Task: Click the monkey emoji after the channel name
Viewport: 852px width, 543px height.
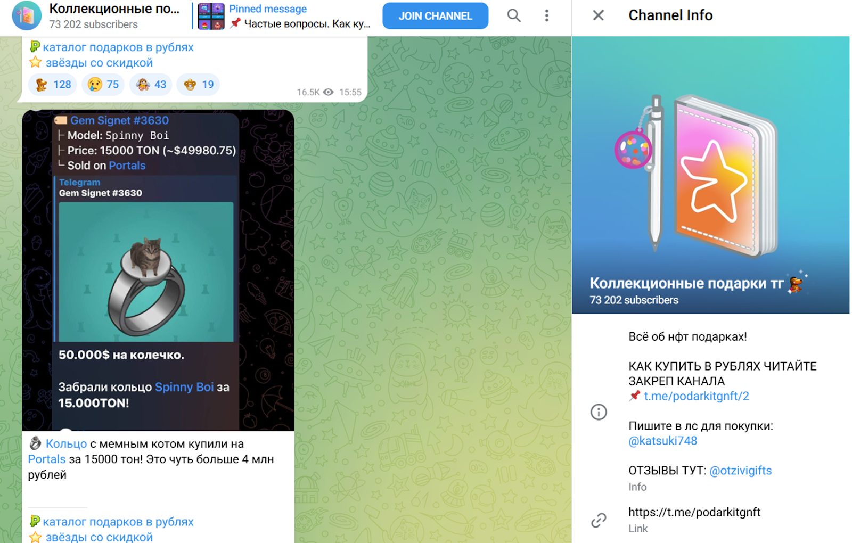Action: [x=797, y=284]
